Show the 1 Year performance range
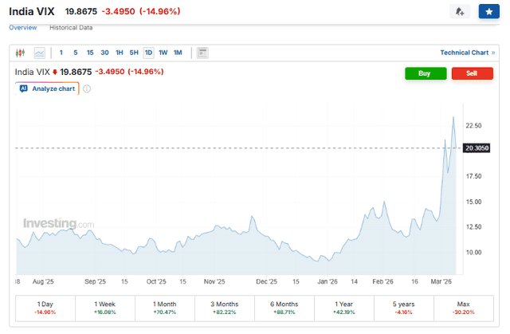 [344, 308]
